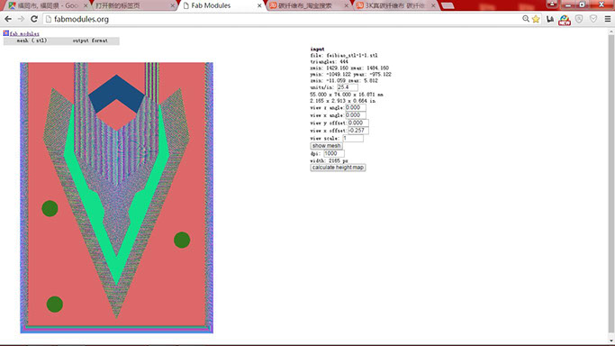Click the second grey shield extension icon
615x346 pixels.
click(593, 19)
